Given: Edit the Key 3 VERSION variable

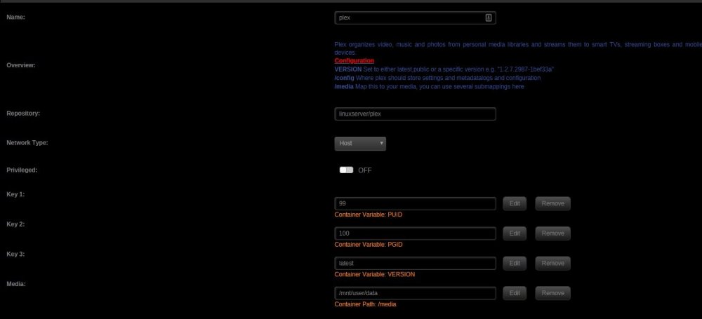Looking at the screenshot, I should click(515, 263).
